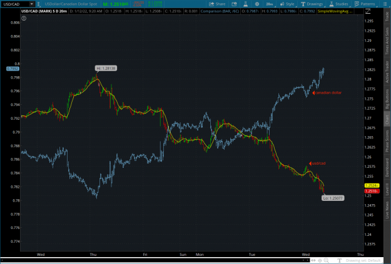Viewport: 391px width, 264px height.
Task: Click the horizontal expand arrows icon
Action: [313, 260]
